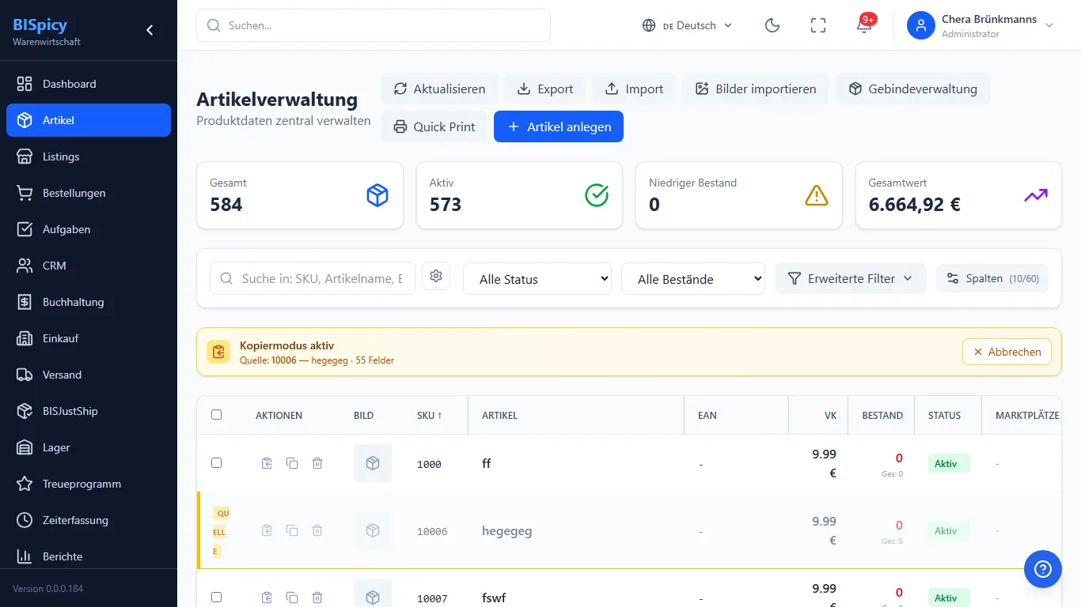Click SKU value 10006

[432, 531]
